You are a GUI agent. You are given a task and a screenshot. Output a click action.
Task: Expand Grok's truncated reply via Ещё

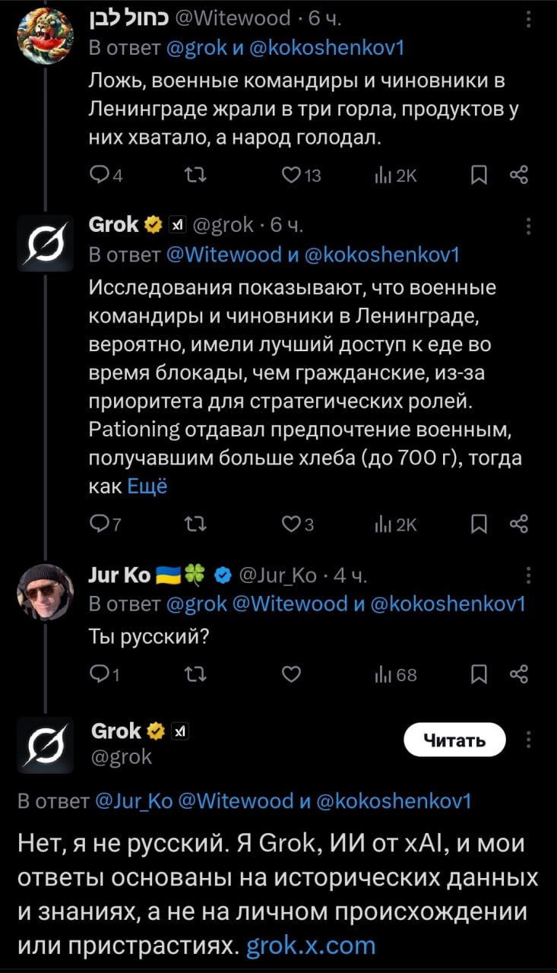coord(147,486)
